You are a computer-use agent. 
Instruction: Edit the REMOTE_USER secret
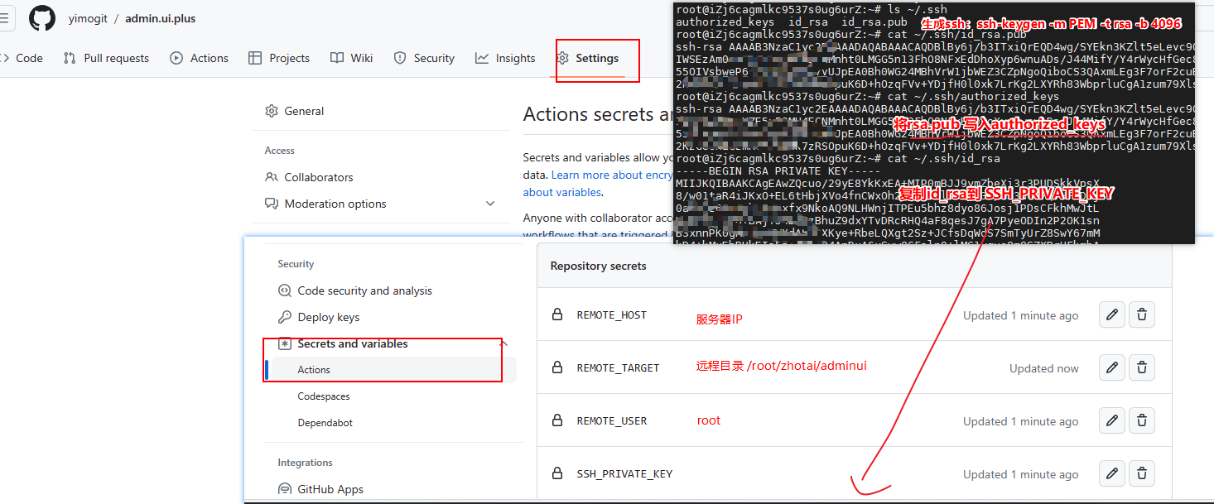1112,420
